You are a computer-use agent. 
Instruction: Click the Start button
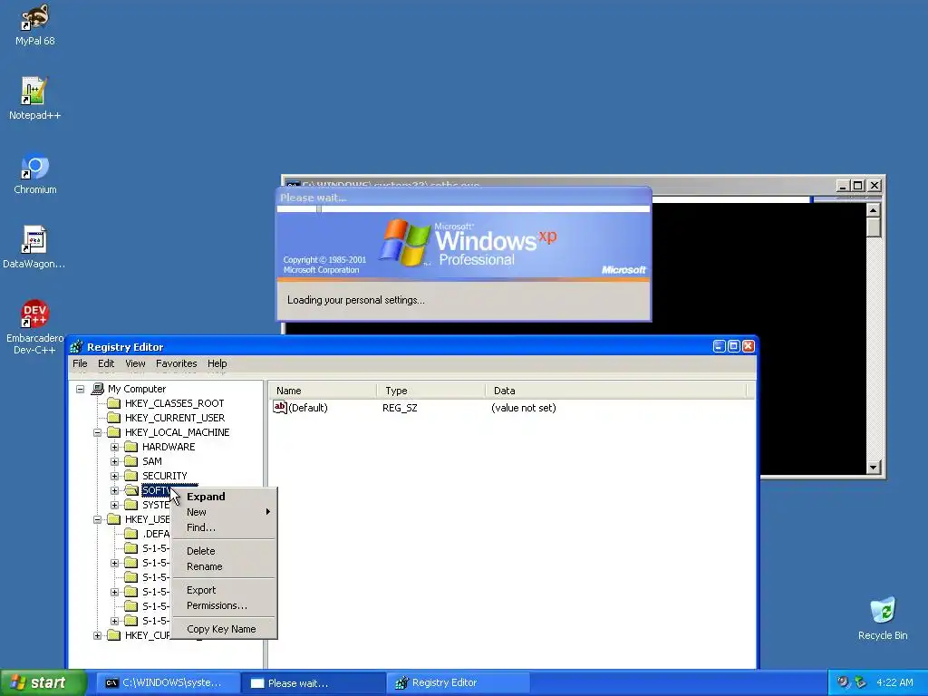(43, 683)
